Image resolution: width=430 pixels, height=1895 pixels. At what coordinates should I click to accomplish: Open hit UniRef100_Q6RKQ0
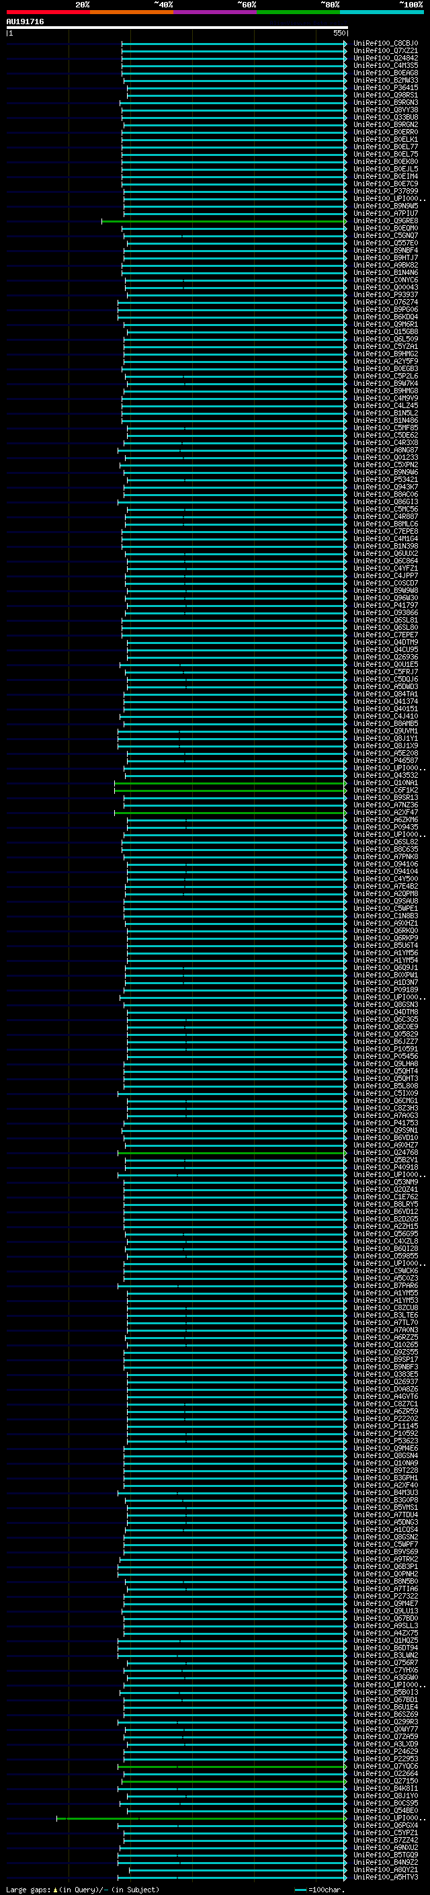point(385,930)
